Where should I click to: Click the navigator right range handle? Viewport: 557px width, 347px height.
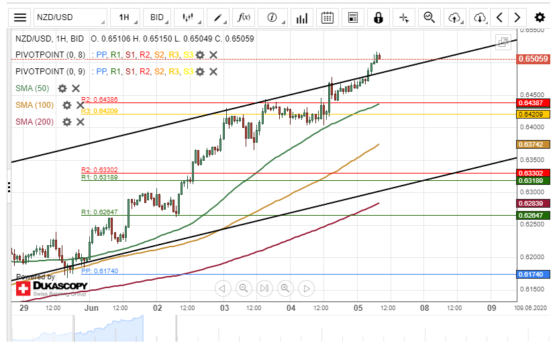pos(176,328)
